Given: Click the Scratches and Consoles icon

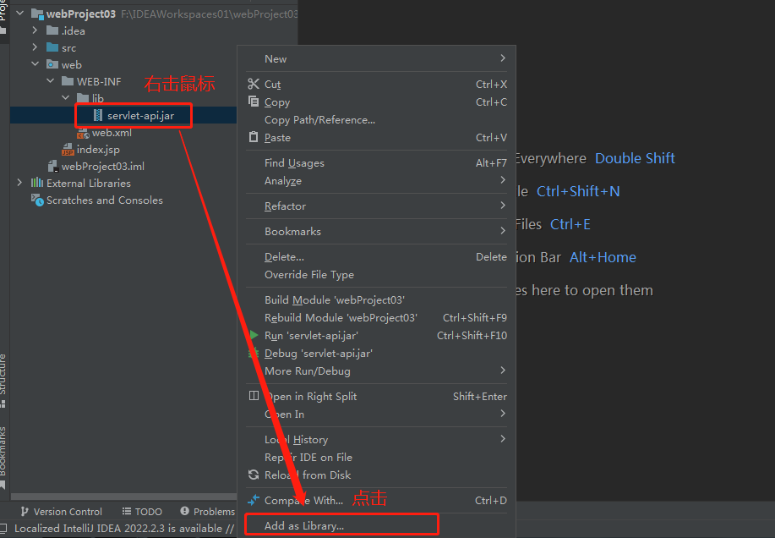Looking at the screenshot, I should coord(37,200).
